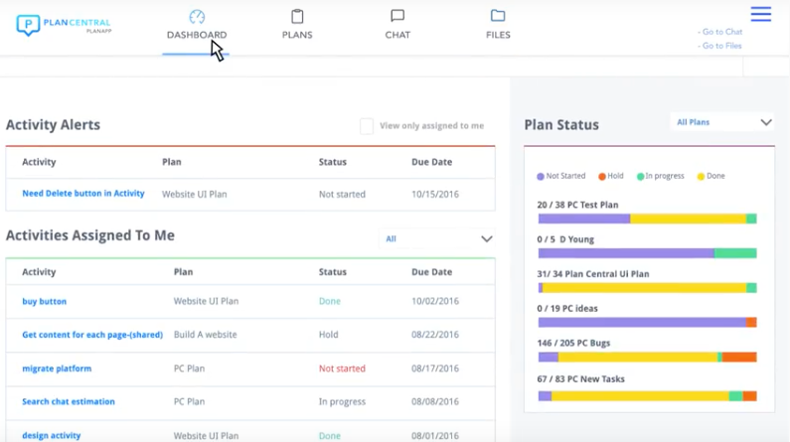Switch to the Plans tab label
The width and height of the screenshot is (790, 442).
[x=297, y=35]
